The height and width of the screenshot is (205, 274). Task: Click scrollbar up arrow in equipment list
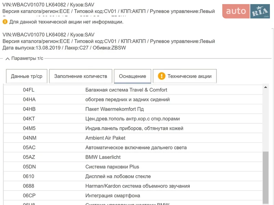[x=265, y=87]
